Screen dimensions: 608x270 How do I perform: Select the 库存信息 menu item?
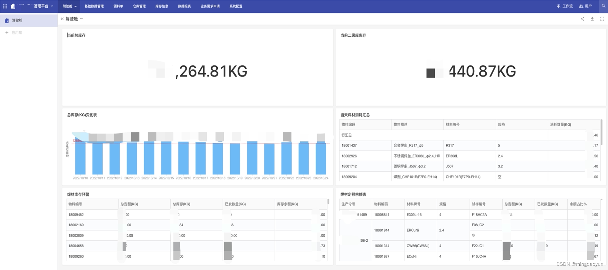[x=162, y=6]
